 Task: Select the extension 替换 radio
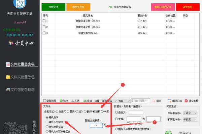(116, 119)
